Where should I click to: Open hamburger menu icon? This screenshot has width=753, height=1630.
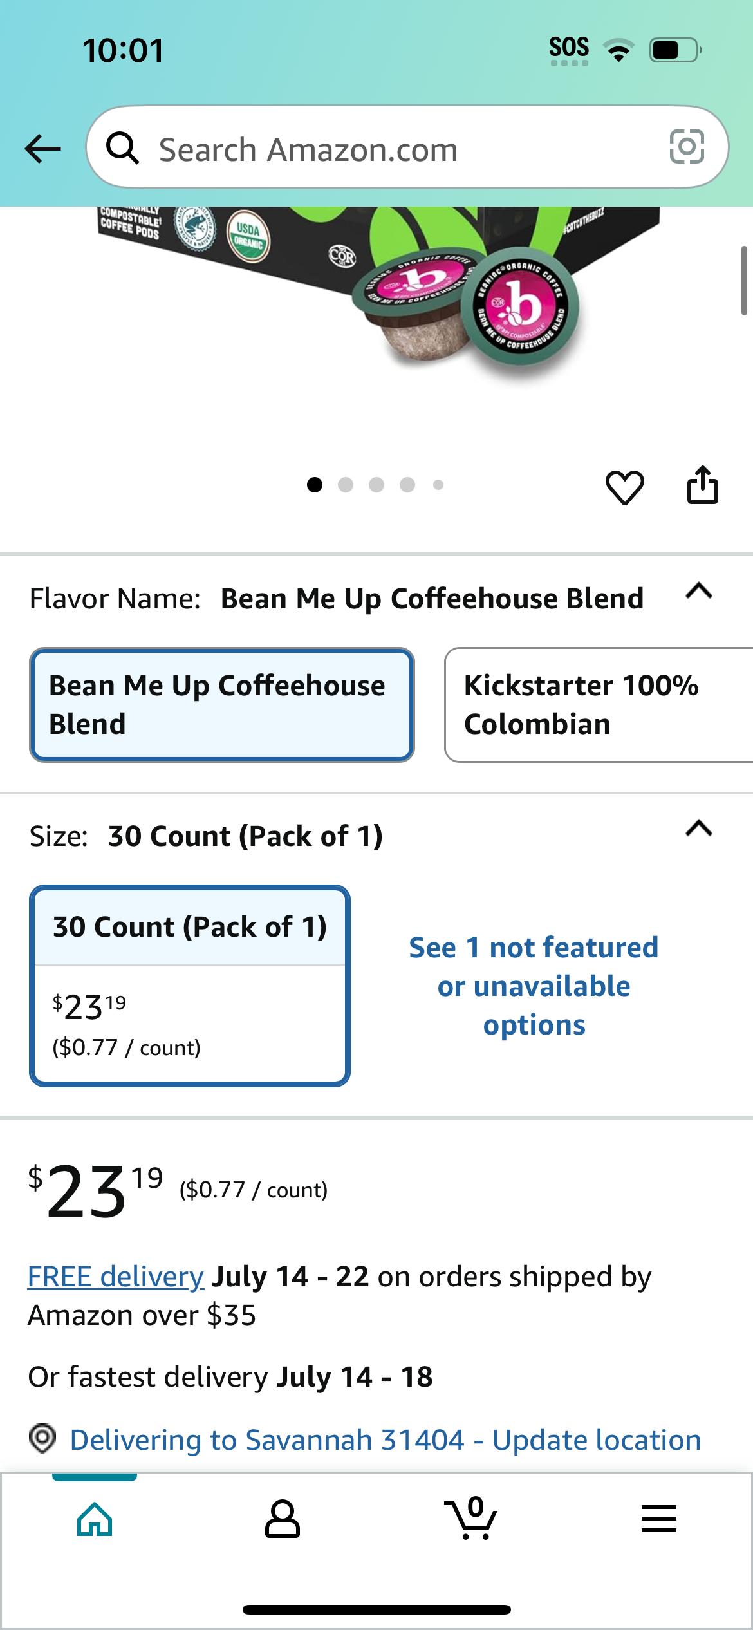tap(659, 1519)
